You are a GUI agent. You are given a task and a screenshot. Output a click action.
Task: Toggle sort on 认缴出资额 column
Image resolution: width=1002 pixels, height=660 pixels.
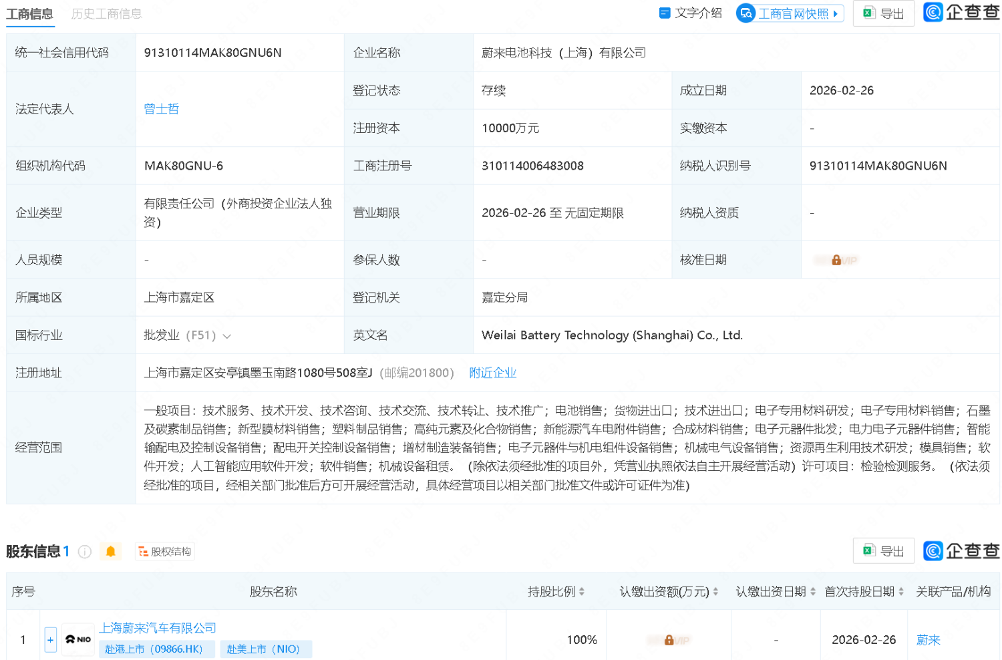coord(715,591)
